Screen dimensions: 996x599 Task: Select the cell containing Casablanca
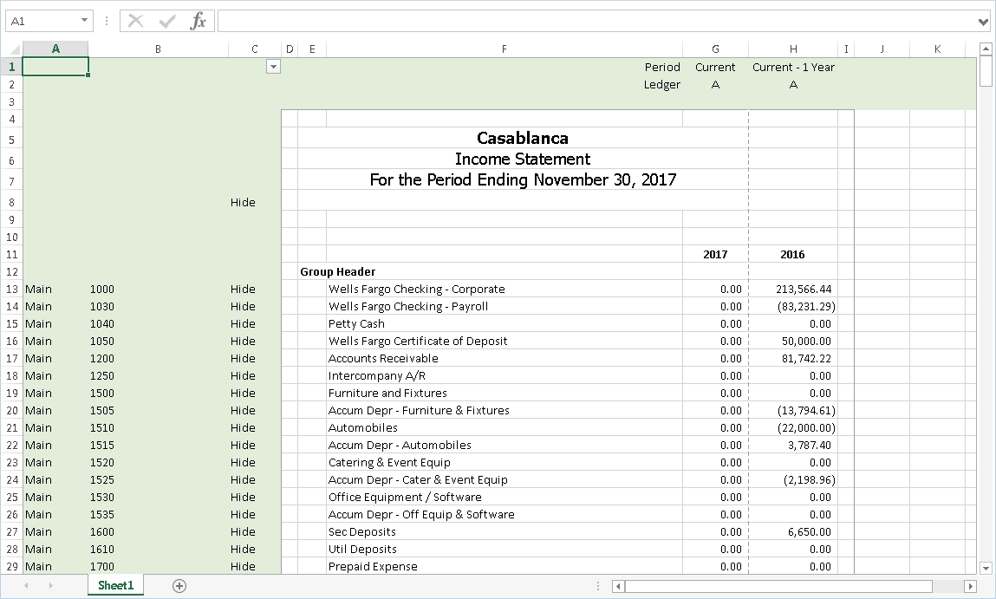tap(520, 137)
